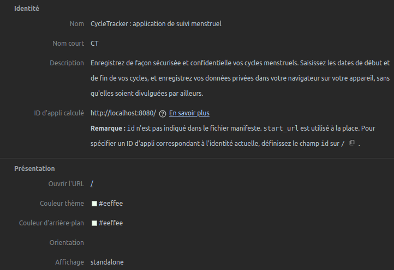Image resolution: width=394 pixels, height=270 pixels.
Task: Click the Couleur d'arrière-plan color swatch
Action: coord(94,223)
